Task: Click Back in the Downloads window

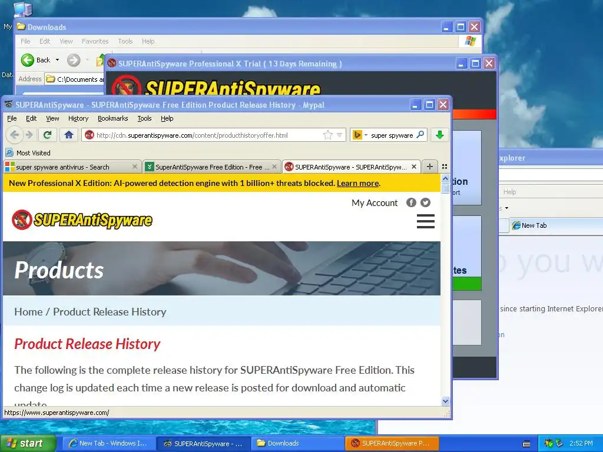Action: (x=36, y=60)
